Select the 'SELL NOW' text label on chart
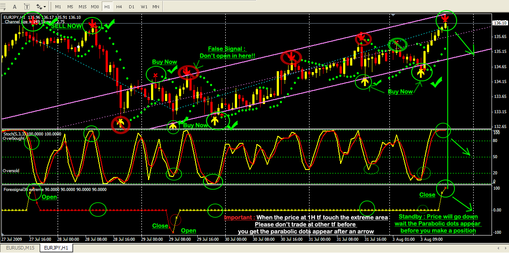The image size is (509, 253). pos(66,26)
